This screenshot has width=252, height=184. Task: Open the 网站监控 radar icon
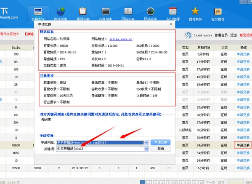pyautogui.click(x=151, y=12)
